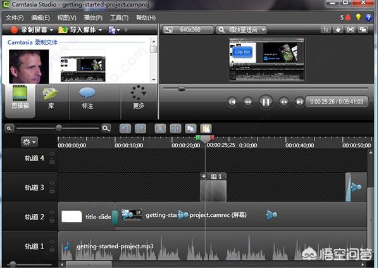Switch to the Library (库) tab

tap(51, 101)
